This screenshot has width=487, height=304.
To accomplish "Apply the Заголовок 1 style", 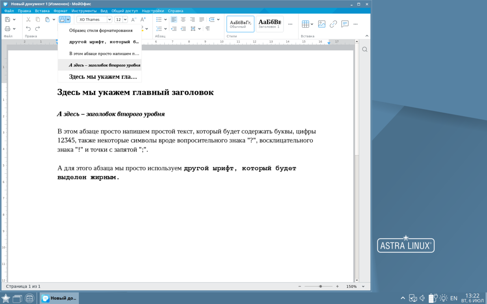I will click(271, 24).
